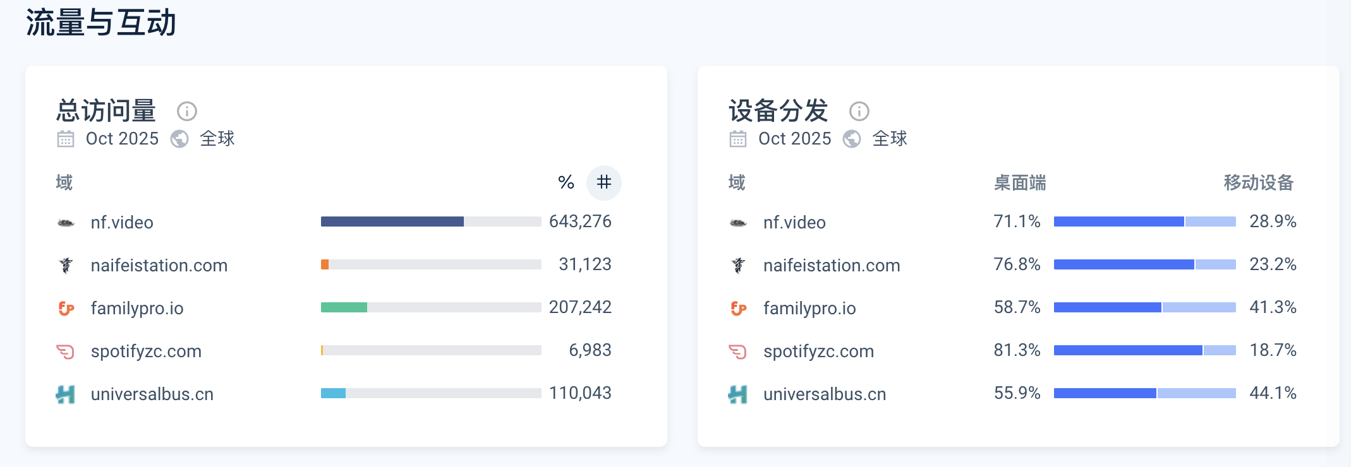Click the 207,242 visits value
Viewport: 1351px width, 467px height.
(x=580, y=307)
